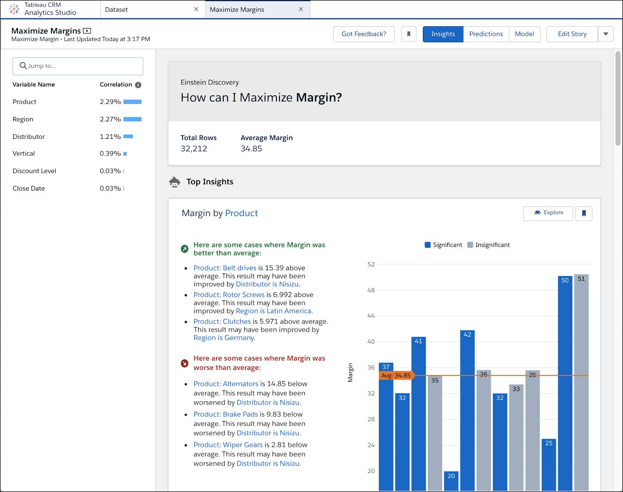Image resolution: width=623 pixels, height=492 pixels.
Task: Select the Product variable row
Action: (x=77, y=102)
